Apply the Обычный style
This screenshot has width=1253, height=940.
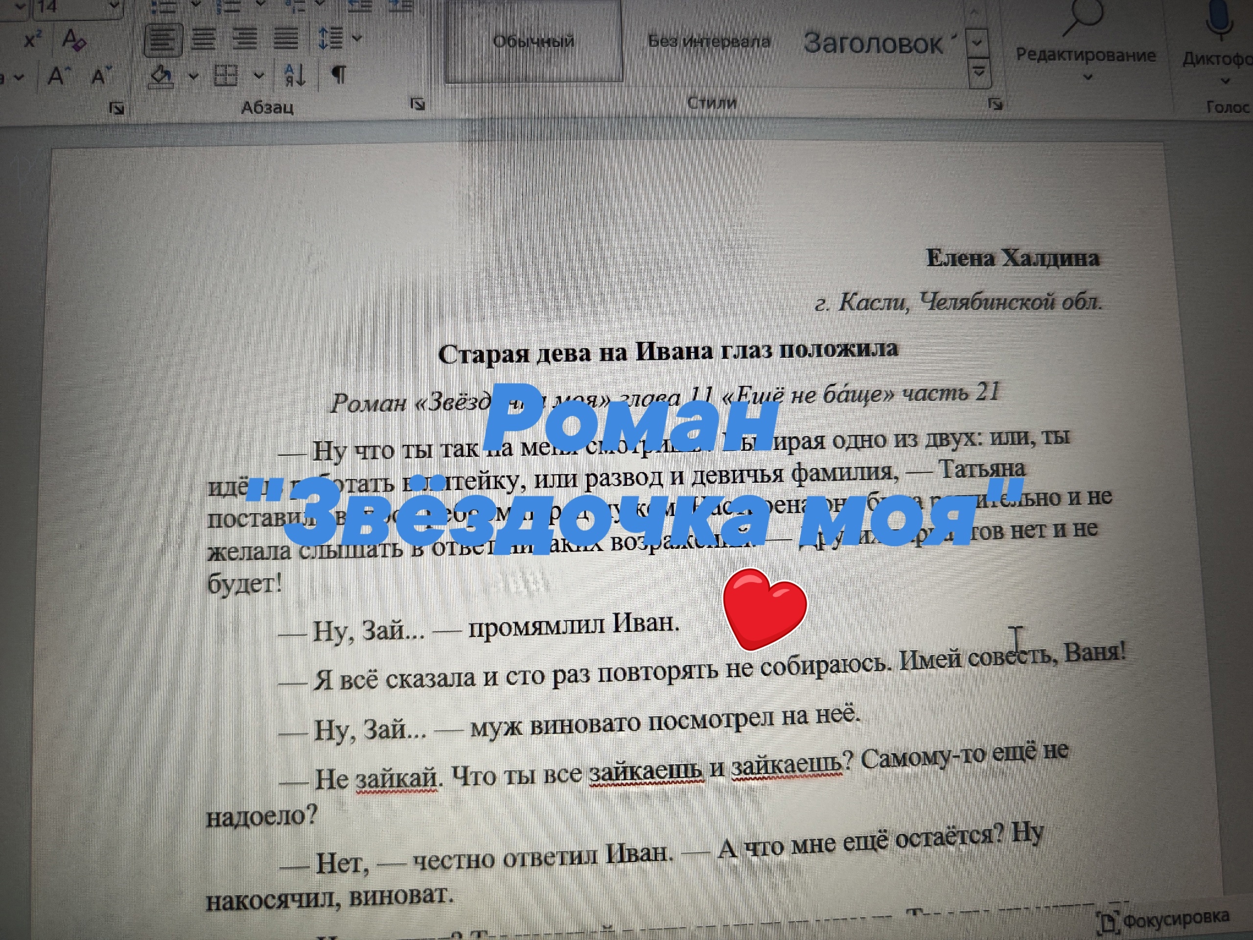coord(533,41)
